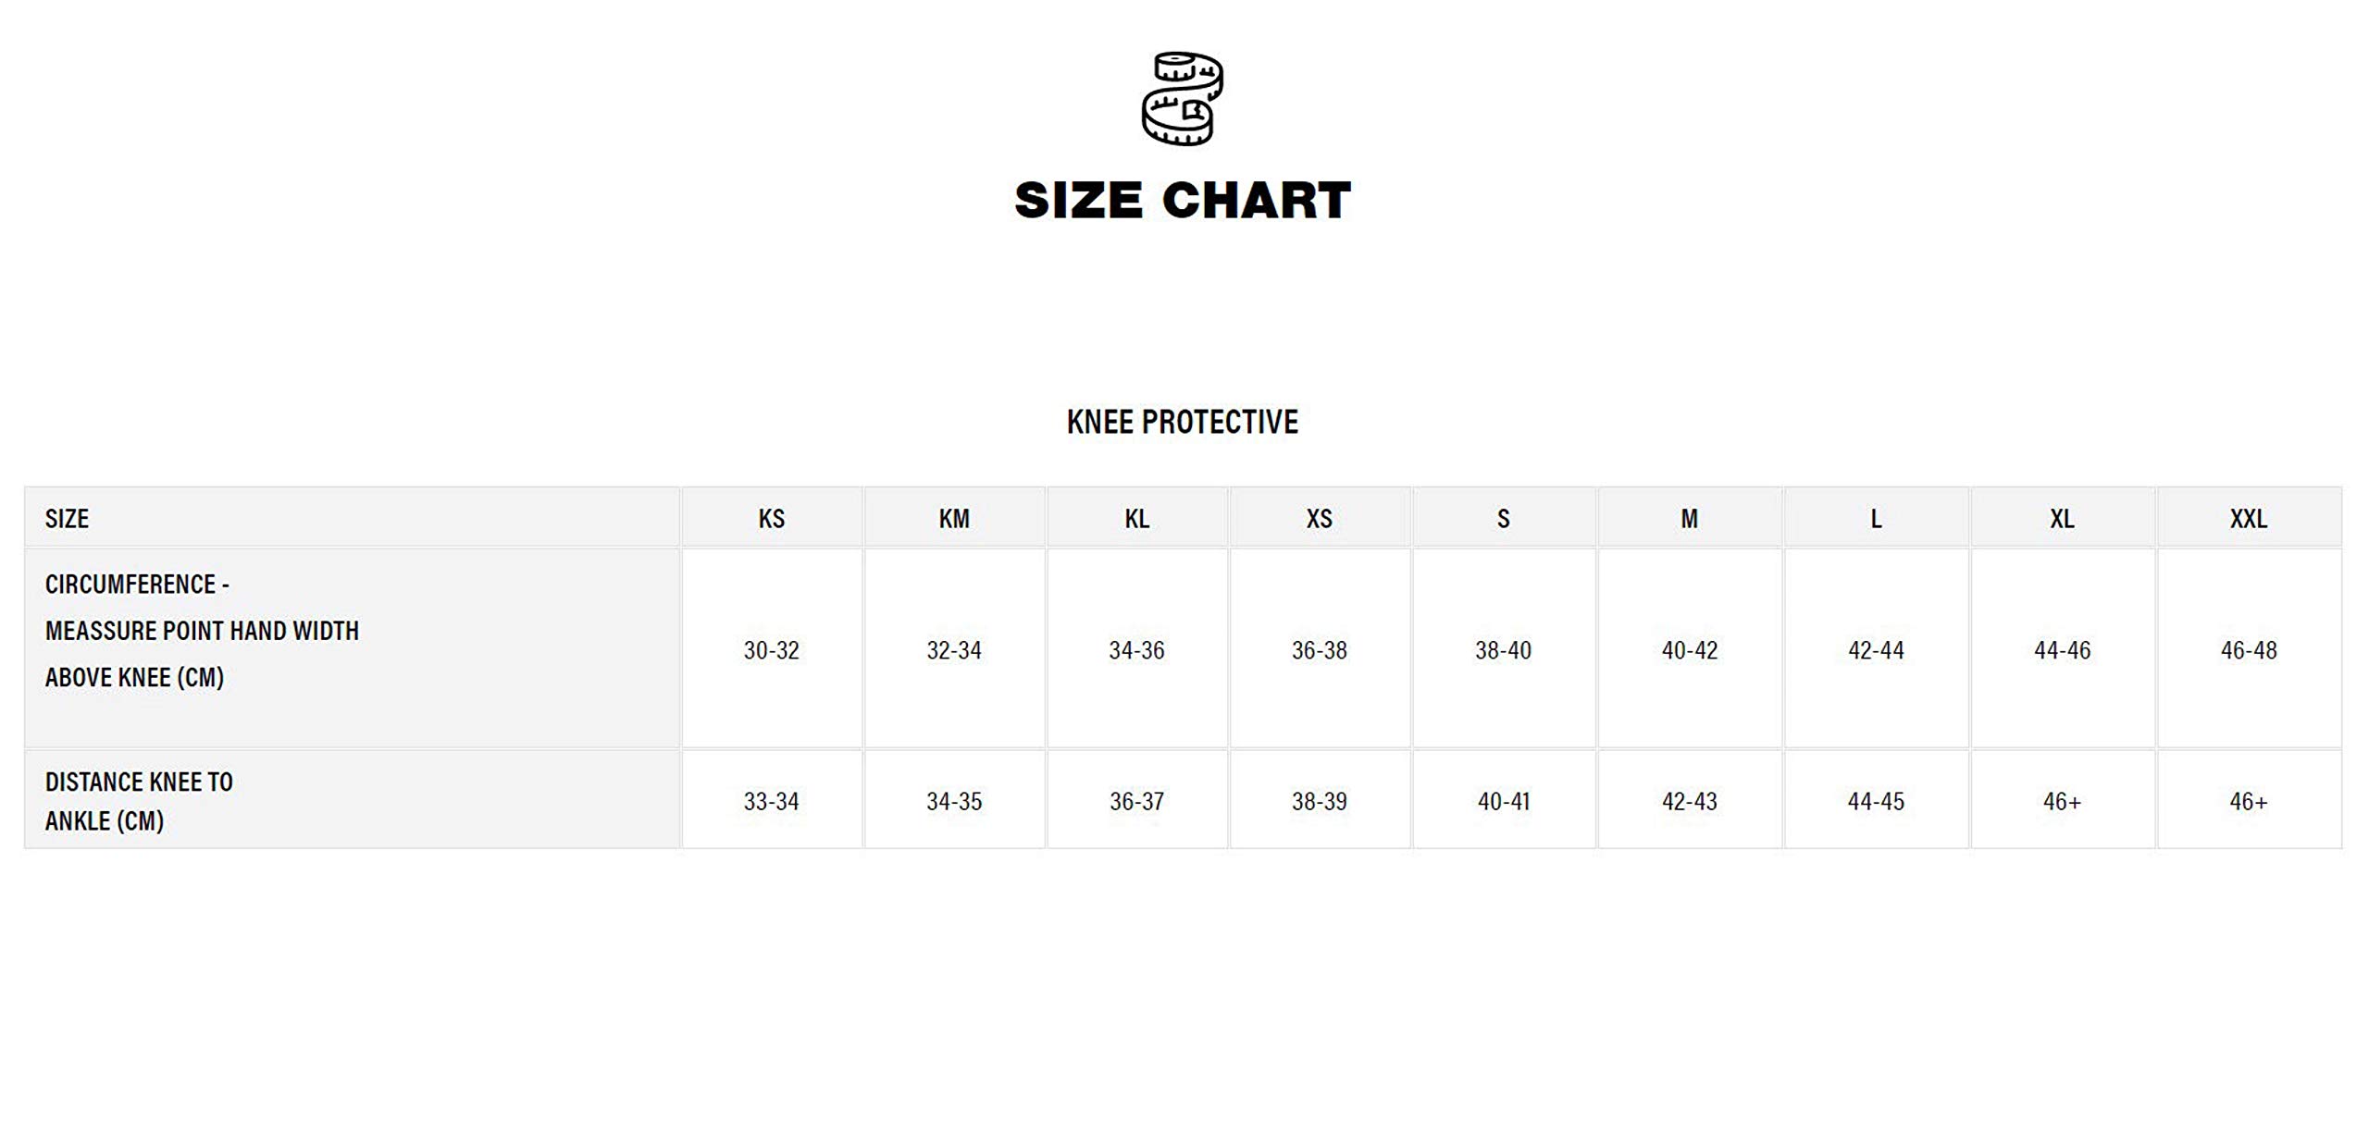The height and width of the screenshot is (1121, 2369).
Task: Click the KNEE PROTECTIVE table title
Action: tap(1183, 422)
